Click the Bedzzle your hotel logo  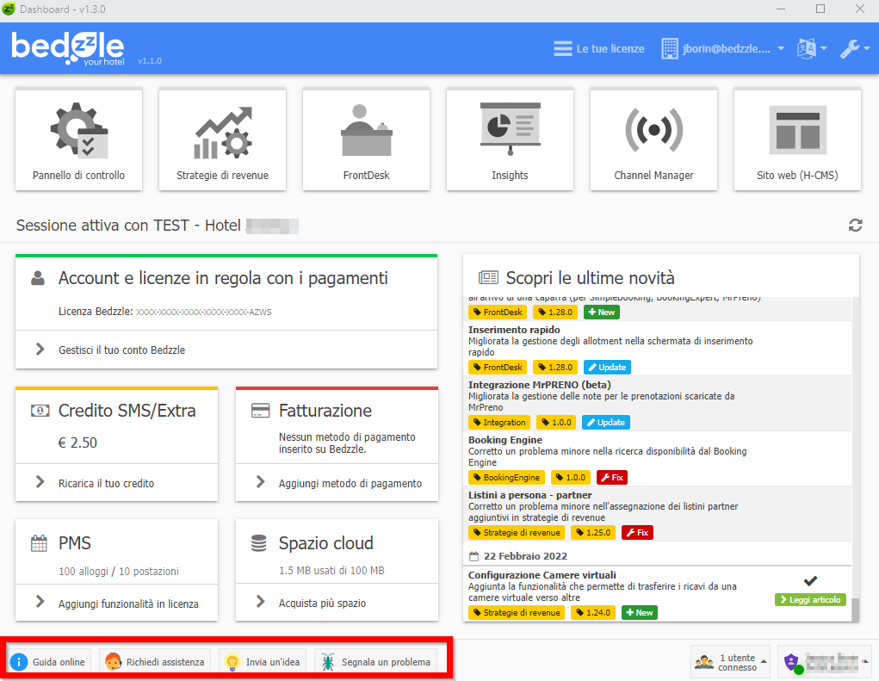coord(68,48)
